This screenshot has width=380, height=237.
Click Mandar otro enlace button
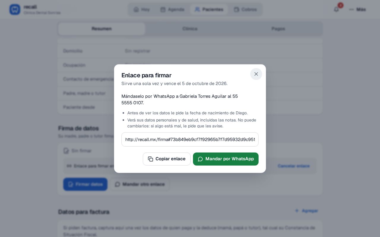click(x=140, y=184)
